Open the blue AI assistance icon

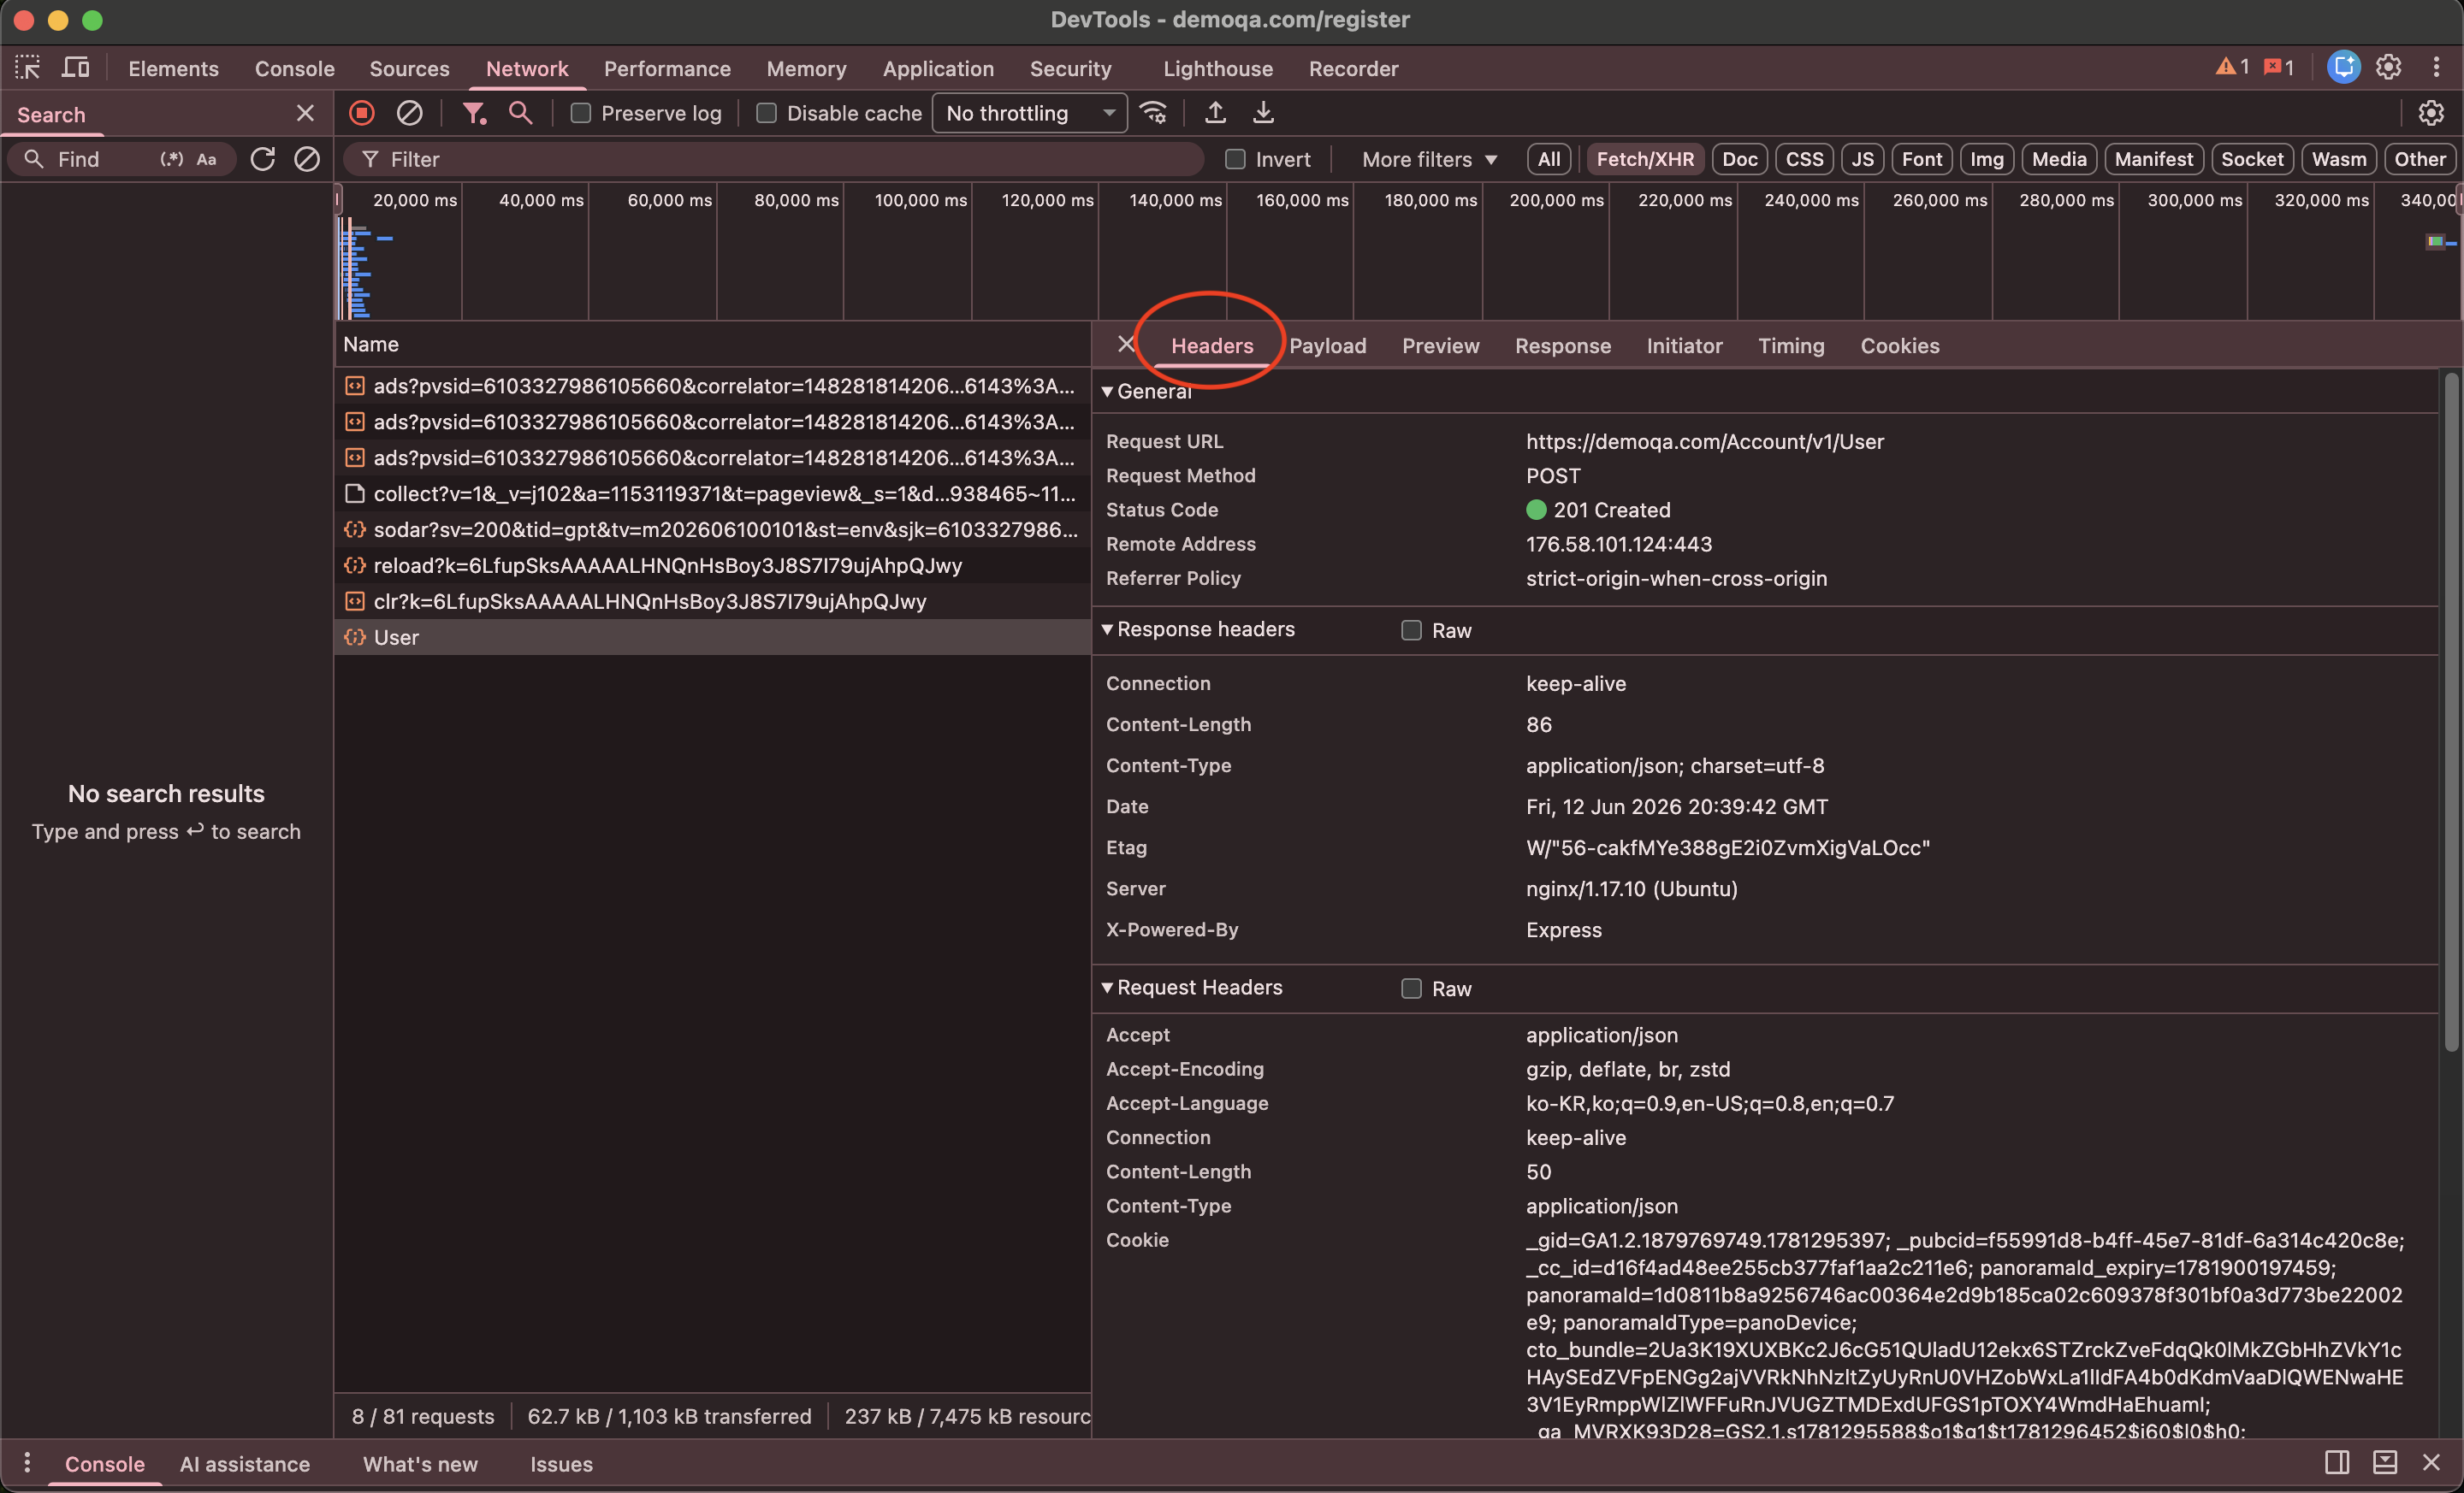click(x=2343, y=67)
